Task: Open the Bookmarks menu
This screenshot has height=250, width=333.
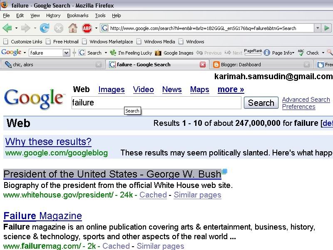Action: coord(78,15)
